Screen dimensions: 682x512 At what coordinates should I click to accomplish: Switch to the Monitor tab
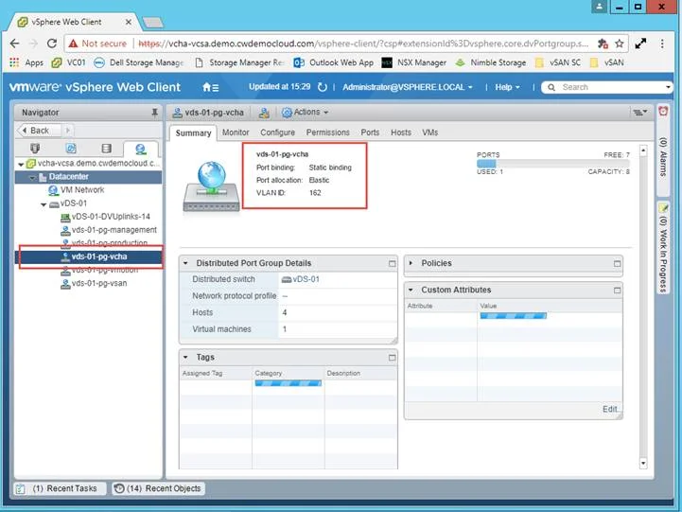[236, 132]
